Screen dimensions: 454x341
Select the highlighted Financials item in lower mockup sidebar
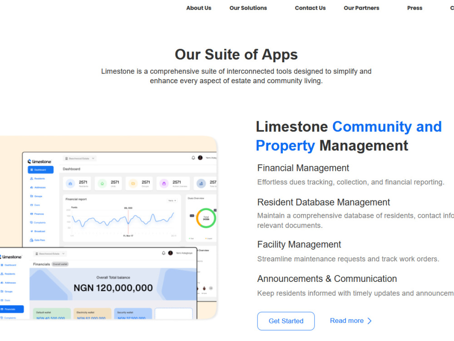12,309
